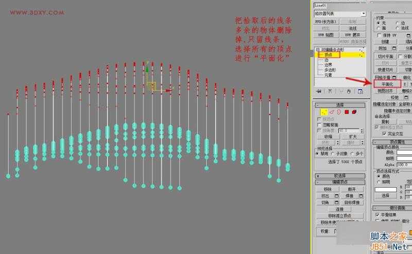Toggle 平滑结果 (Smooth Result) checkbox

(x=377, y=214)
